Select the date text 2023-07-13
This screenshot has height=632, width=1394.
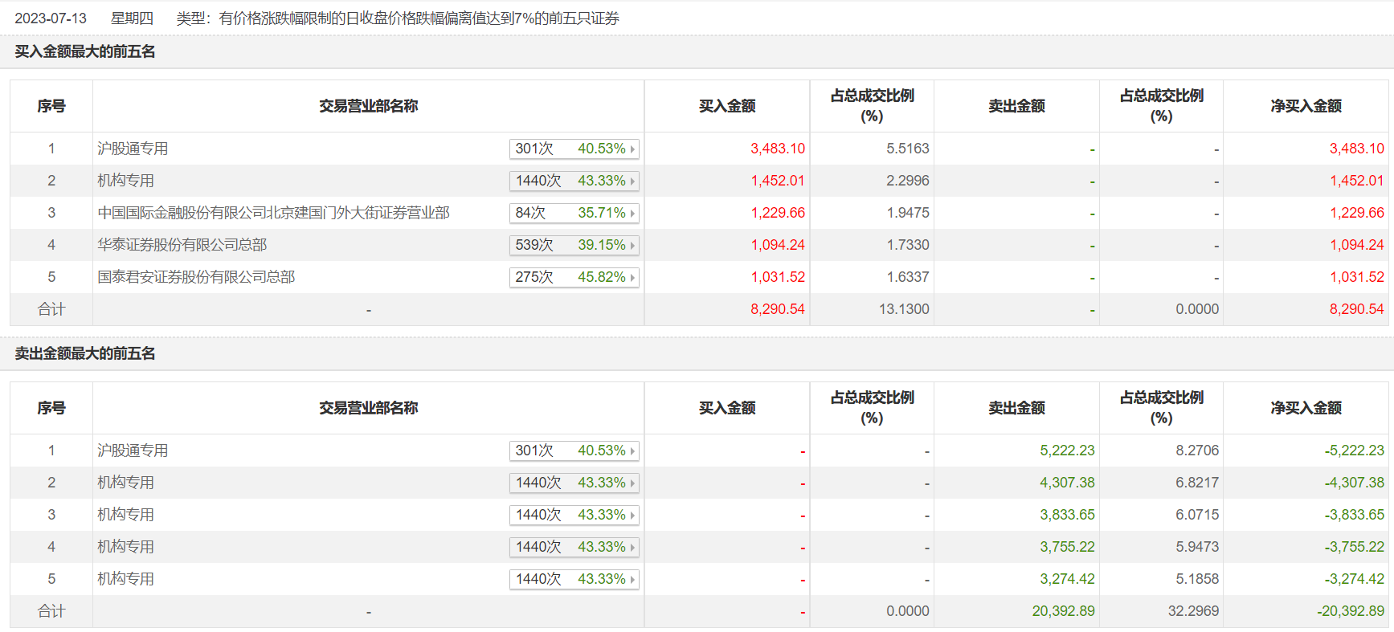tap(51, 18)
